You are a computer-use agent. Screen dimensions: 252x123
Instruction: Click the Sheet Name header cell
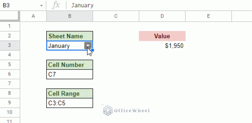[x=70, y=36]
